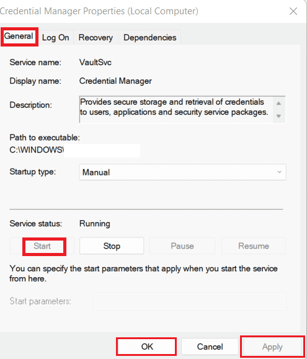The height and width of the screenshot is (359, 307).
Task: Close the Credential Manager Properties dialog
Action: coord(293,11)
